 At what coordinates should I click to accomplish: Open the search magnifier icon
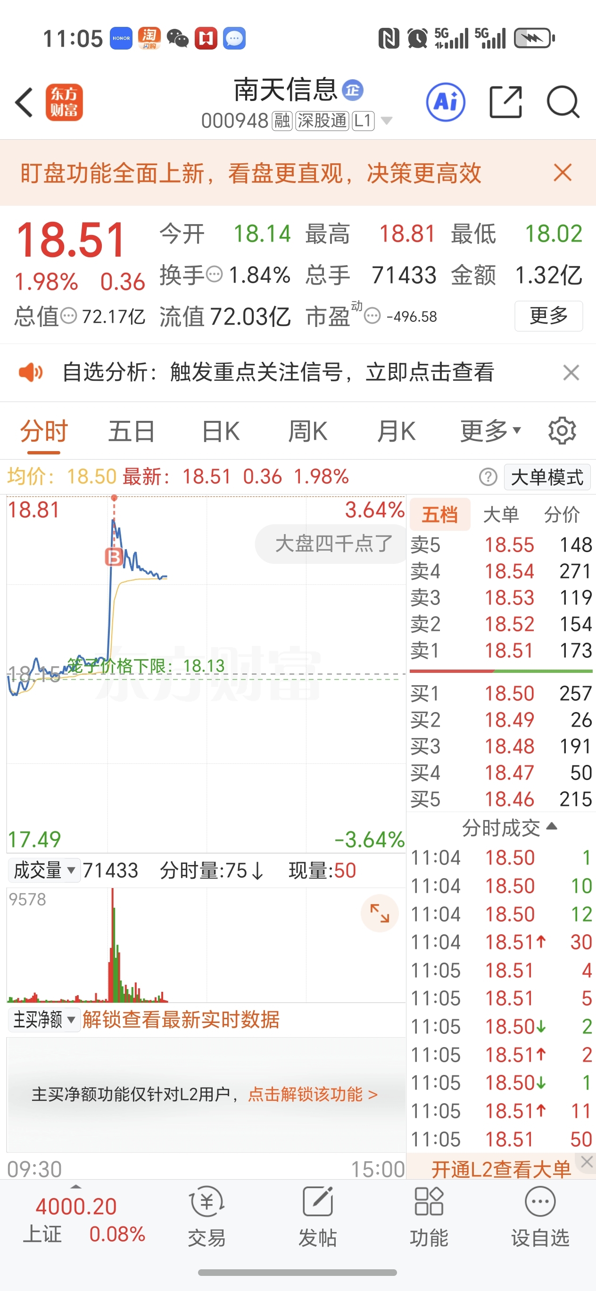click(x=563, y=102)
